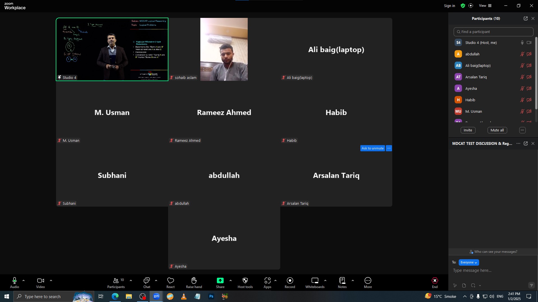Select sohaib aslam video tile
Image resolution: width=538 pixels, height=302 pixels.
(x=224, y=49)
